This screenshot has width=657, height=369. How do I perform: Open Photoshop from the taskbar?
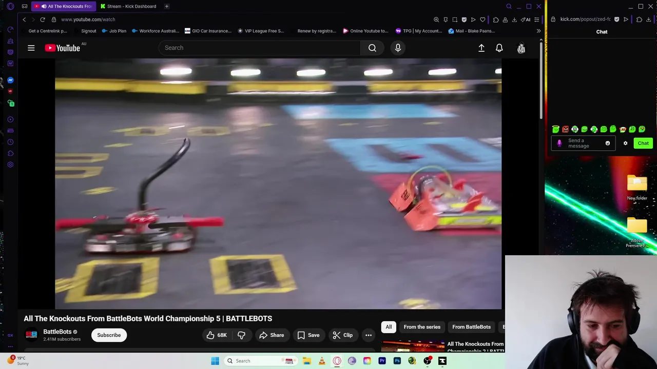click(397, 361)
